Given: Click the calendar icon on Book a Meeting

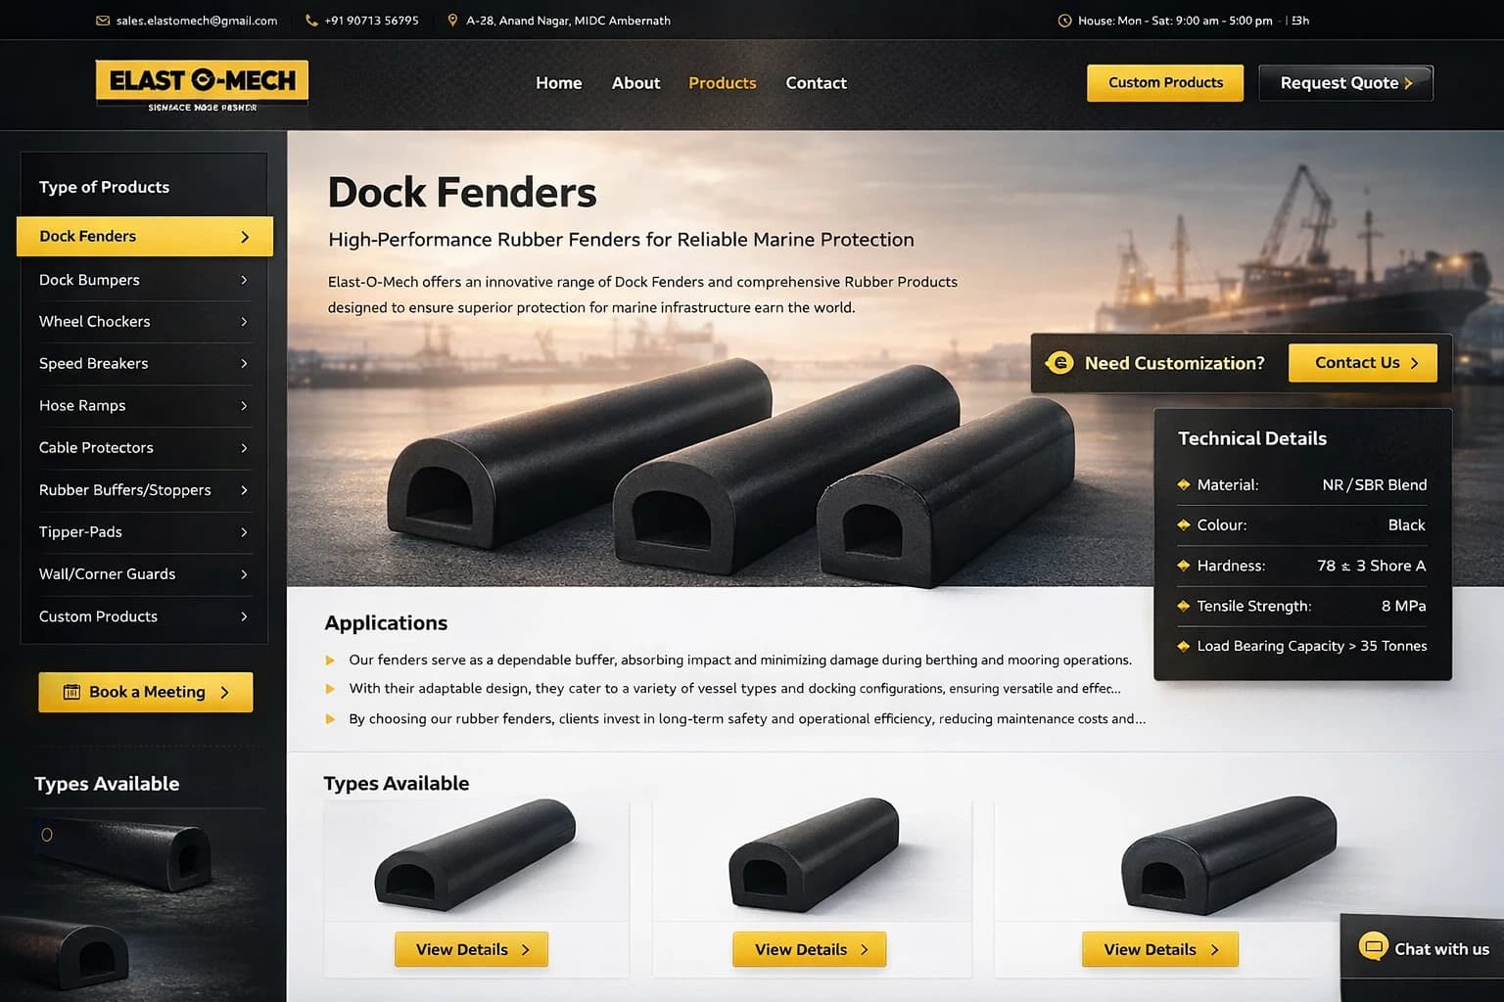Looking at the screenshot, I should (x=71, y=692).
